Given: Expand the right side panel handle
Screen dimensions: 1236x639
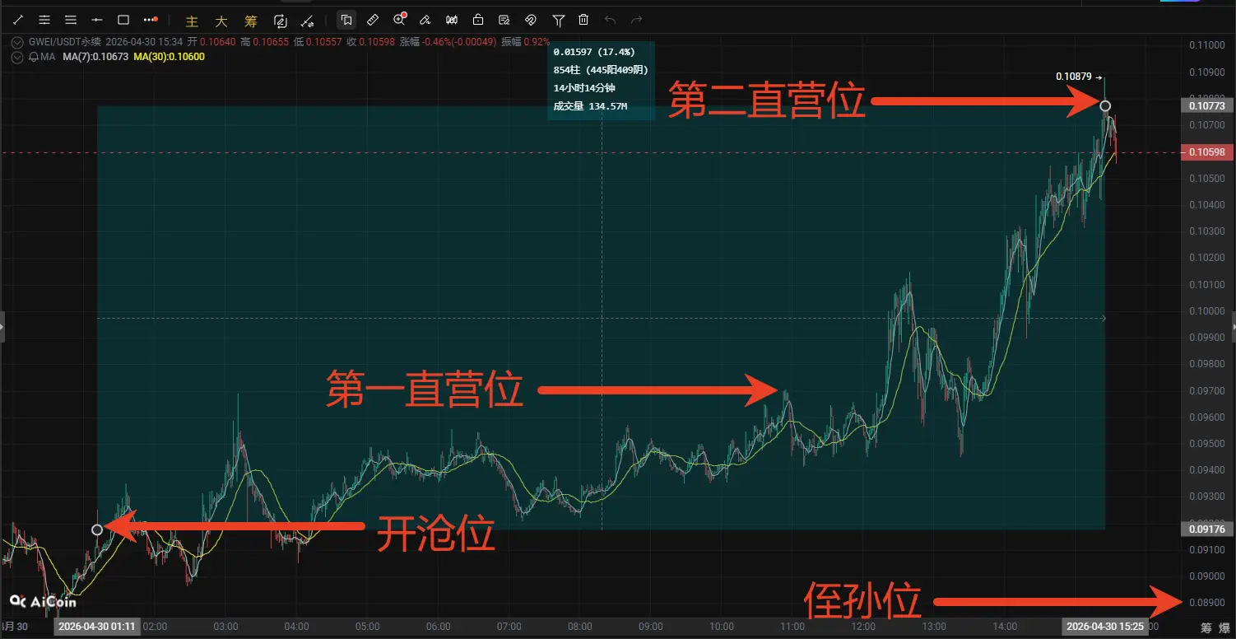Looking at the screenshot, I should (1233, 327).
